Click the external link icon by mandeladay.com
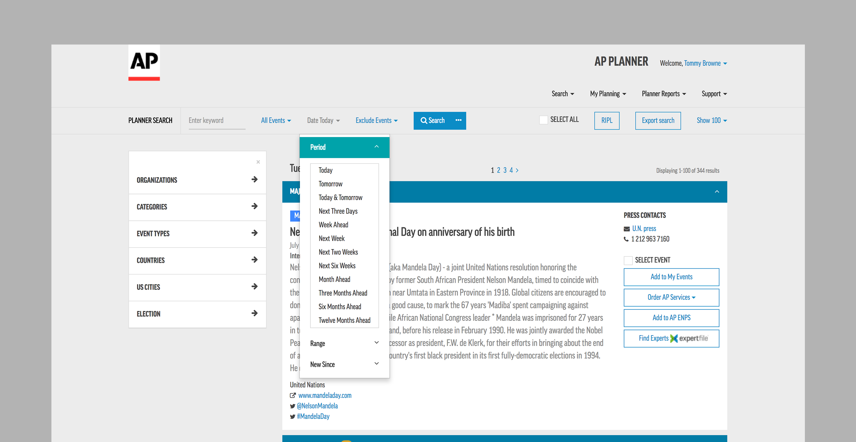The width and height of the screenshot is (856, 442). point(293,395)
